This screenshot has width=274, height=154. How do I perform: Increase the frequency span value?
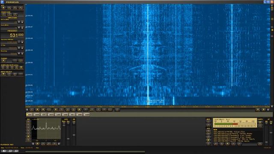coord(22,42)
